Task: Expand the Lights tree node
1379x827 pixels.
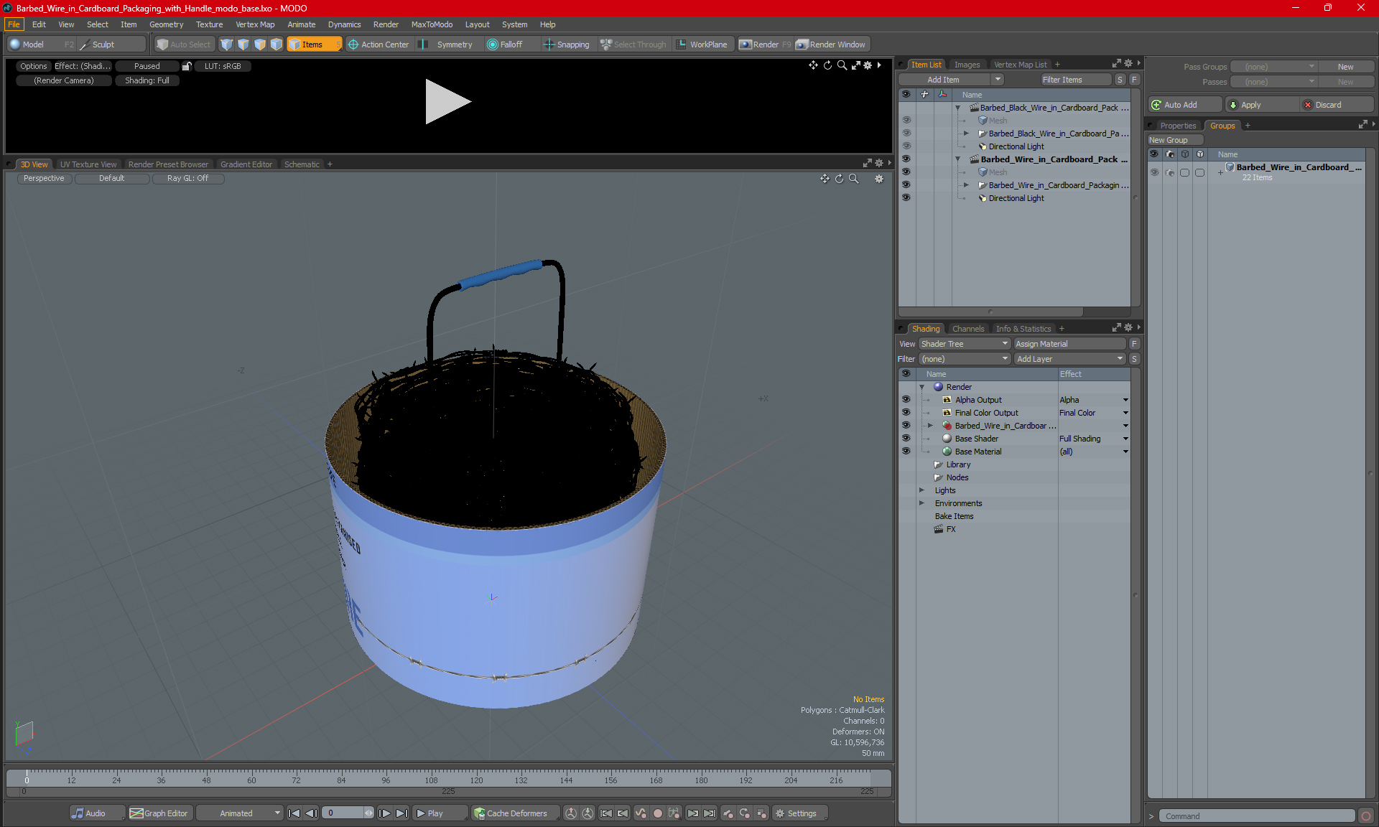Action: tap(921, 490)
